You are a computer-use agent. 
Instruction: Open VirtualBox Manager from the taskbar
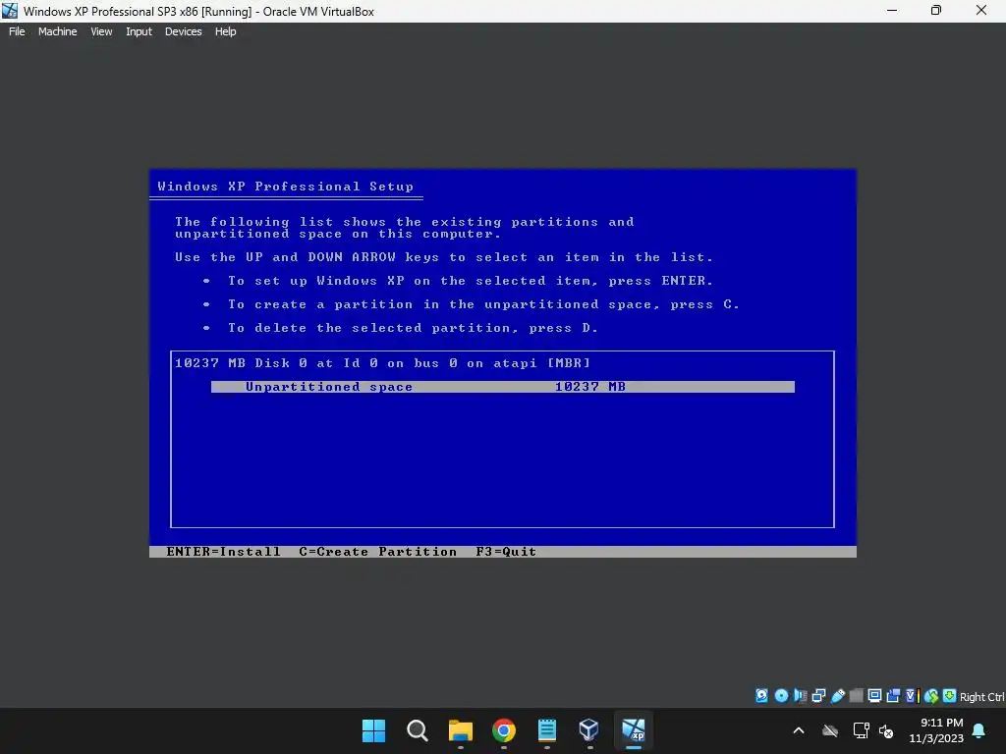coord(589,730)
